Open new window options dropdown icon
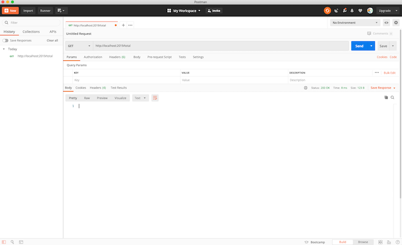The height and width of the screenshot is (245, 402). click(x=61, y=11)
